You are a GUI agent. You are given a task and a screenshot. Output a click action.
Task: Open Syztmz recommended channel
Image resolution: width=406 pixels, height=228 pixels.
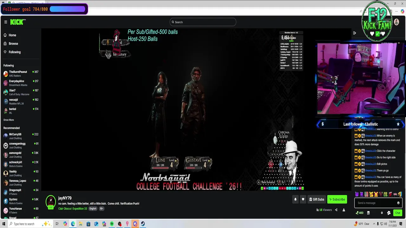coord(21,201)
